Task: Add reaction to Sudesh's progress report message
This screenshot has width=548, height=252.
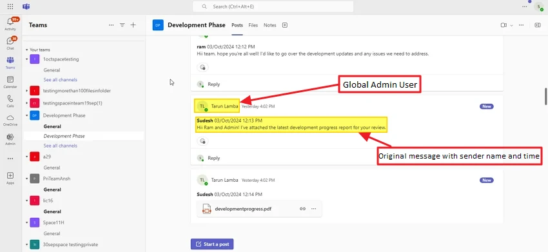Action: [x=202, y=141]
